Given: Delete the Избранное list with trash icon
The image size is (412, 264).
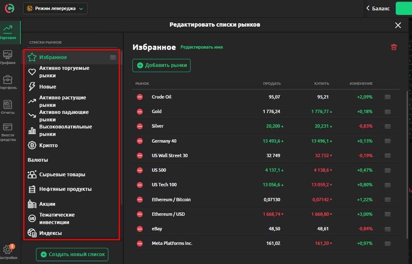Looking at the screenshot, I should point(394,47).
